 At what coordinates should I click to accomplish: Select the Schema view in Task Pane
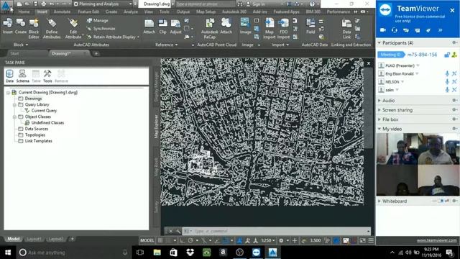click(x=22, y=76)
